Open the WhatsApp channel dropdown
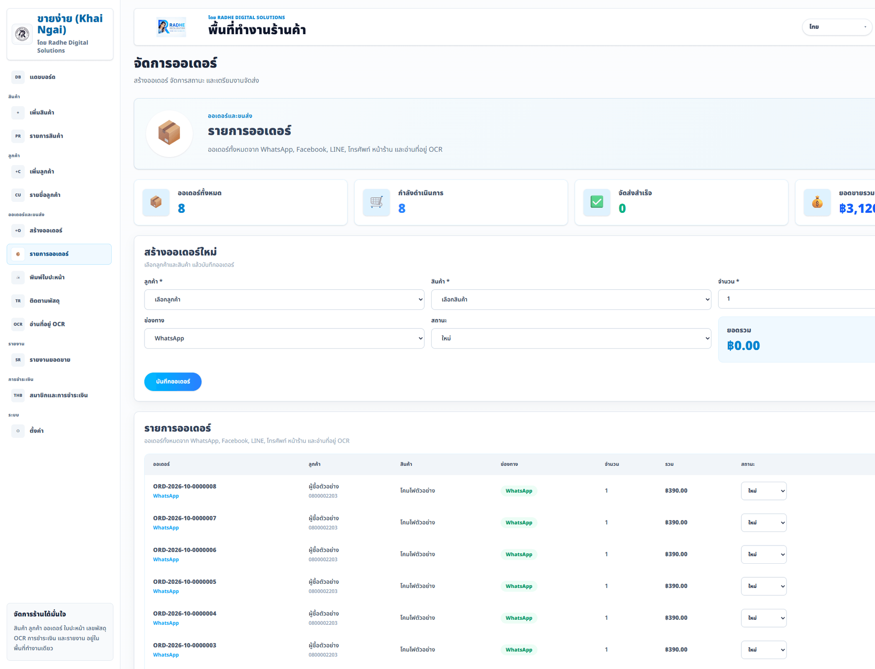Image resolution: width=875 pixels, height=669 pixels. (x=284, y=338)
